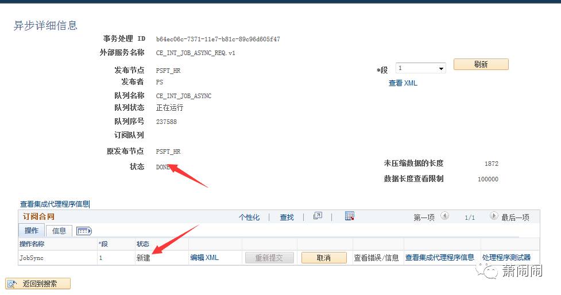
Task: Click the data length limit value 100000
Action: point(488,179)
